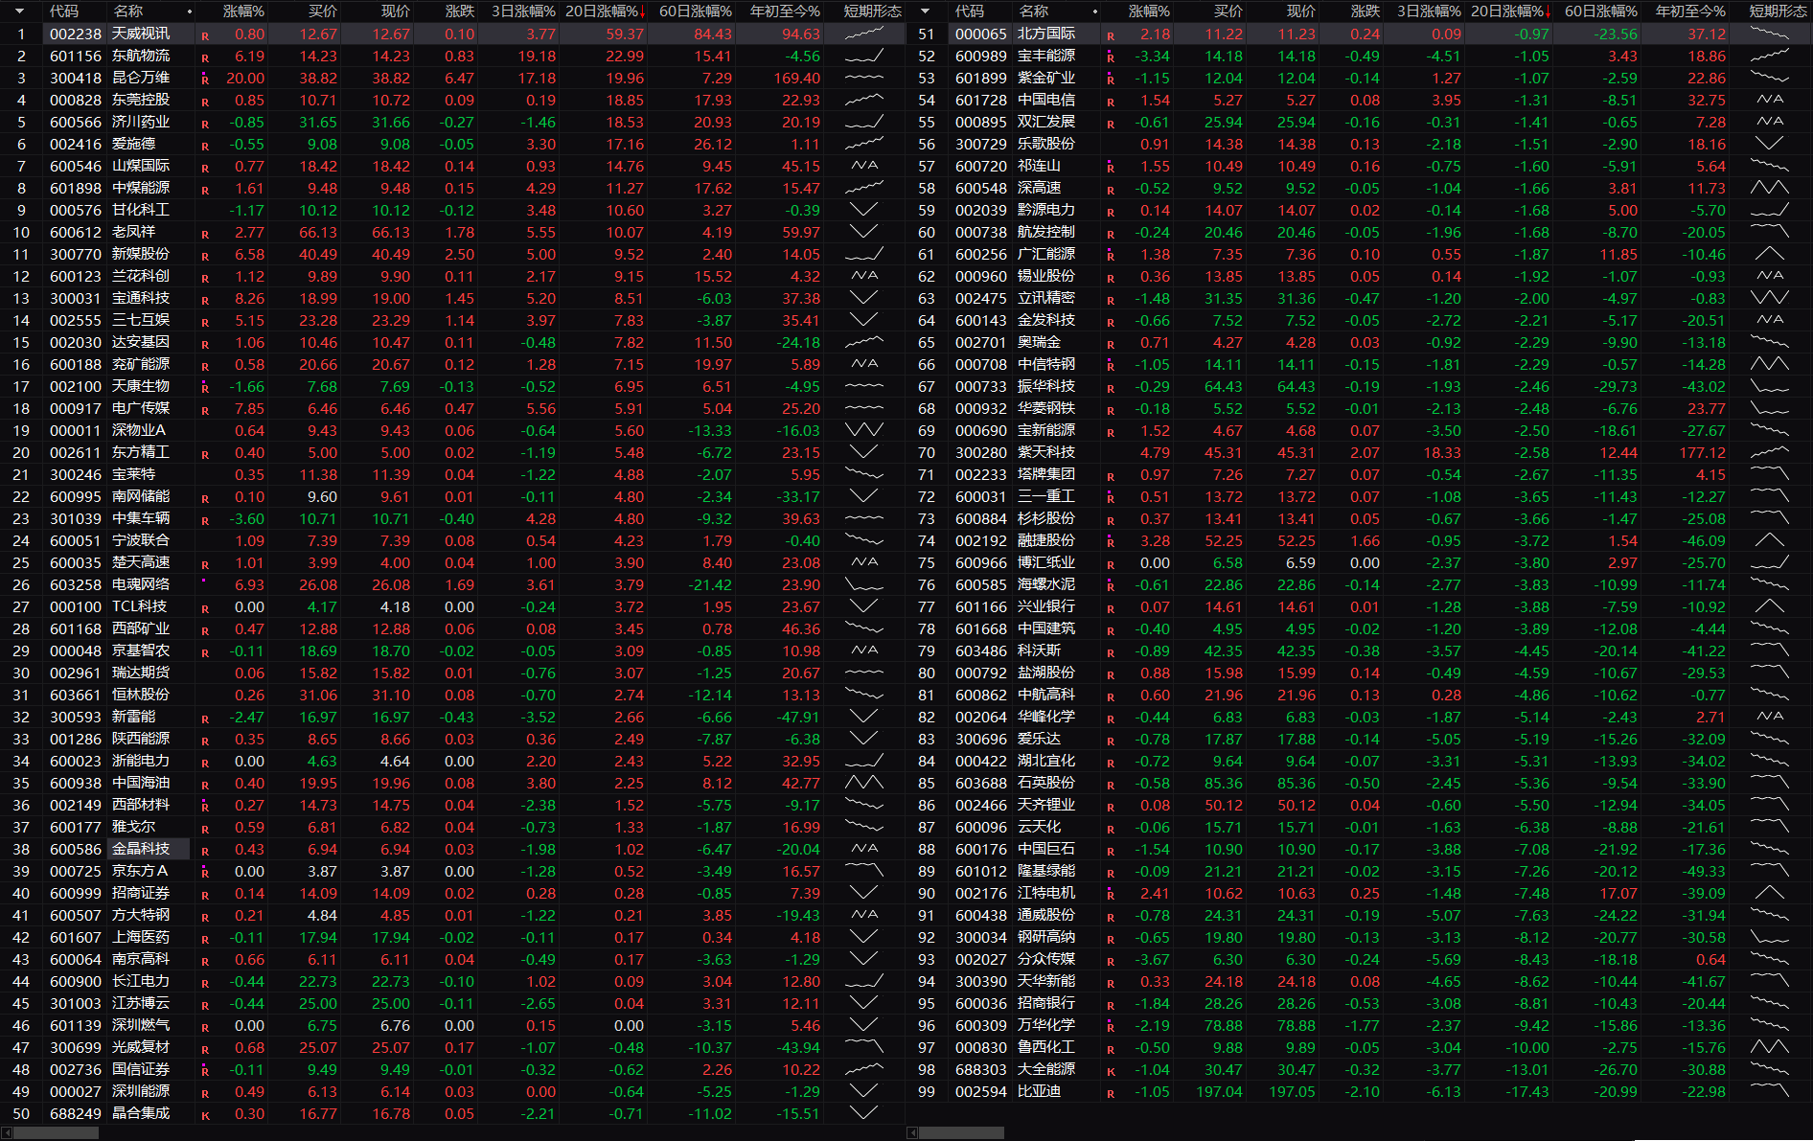Click the R marker beside 老凤祥
This screenshot has height=1141, width=1813.
(x=205, y=234)
